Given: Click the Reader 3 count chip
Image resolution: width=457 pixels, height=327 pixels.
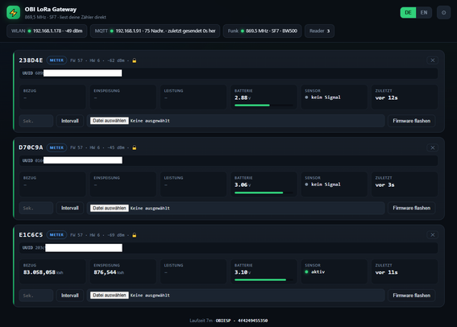Looking at the screenshot, I should point(319,31).
